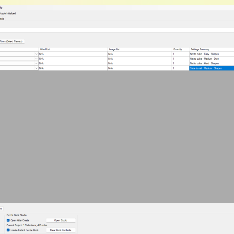234x234 pixels.
Task: Click the Image List column header
Action: click(x=140, y=49)
